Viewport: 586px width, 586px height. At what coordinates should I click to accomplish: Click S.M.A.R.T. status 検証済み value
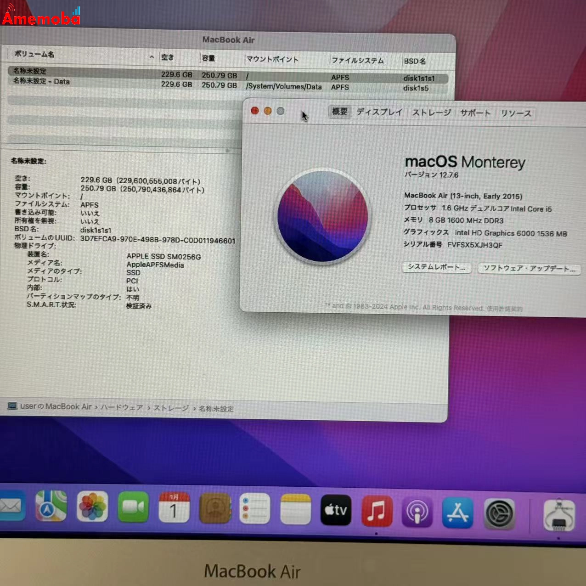tap(139, 306)
